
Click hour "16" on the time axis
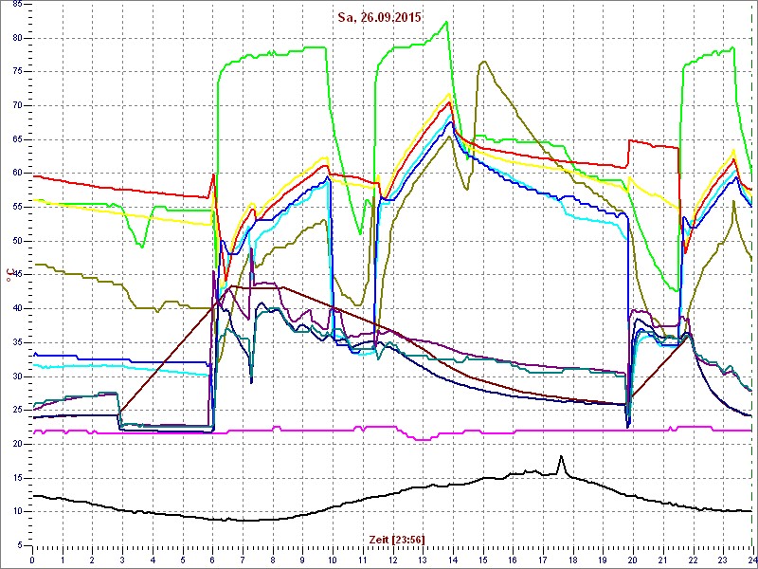click(512, 560)
